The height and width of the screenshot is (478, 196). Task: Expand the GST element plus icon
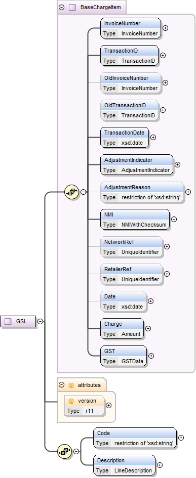tap(151, 356)
